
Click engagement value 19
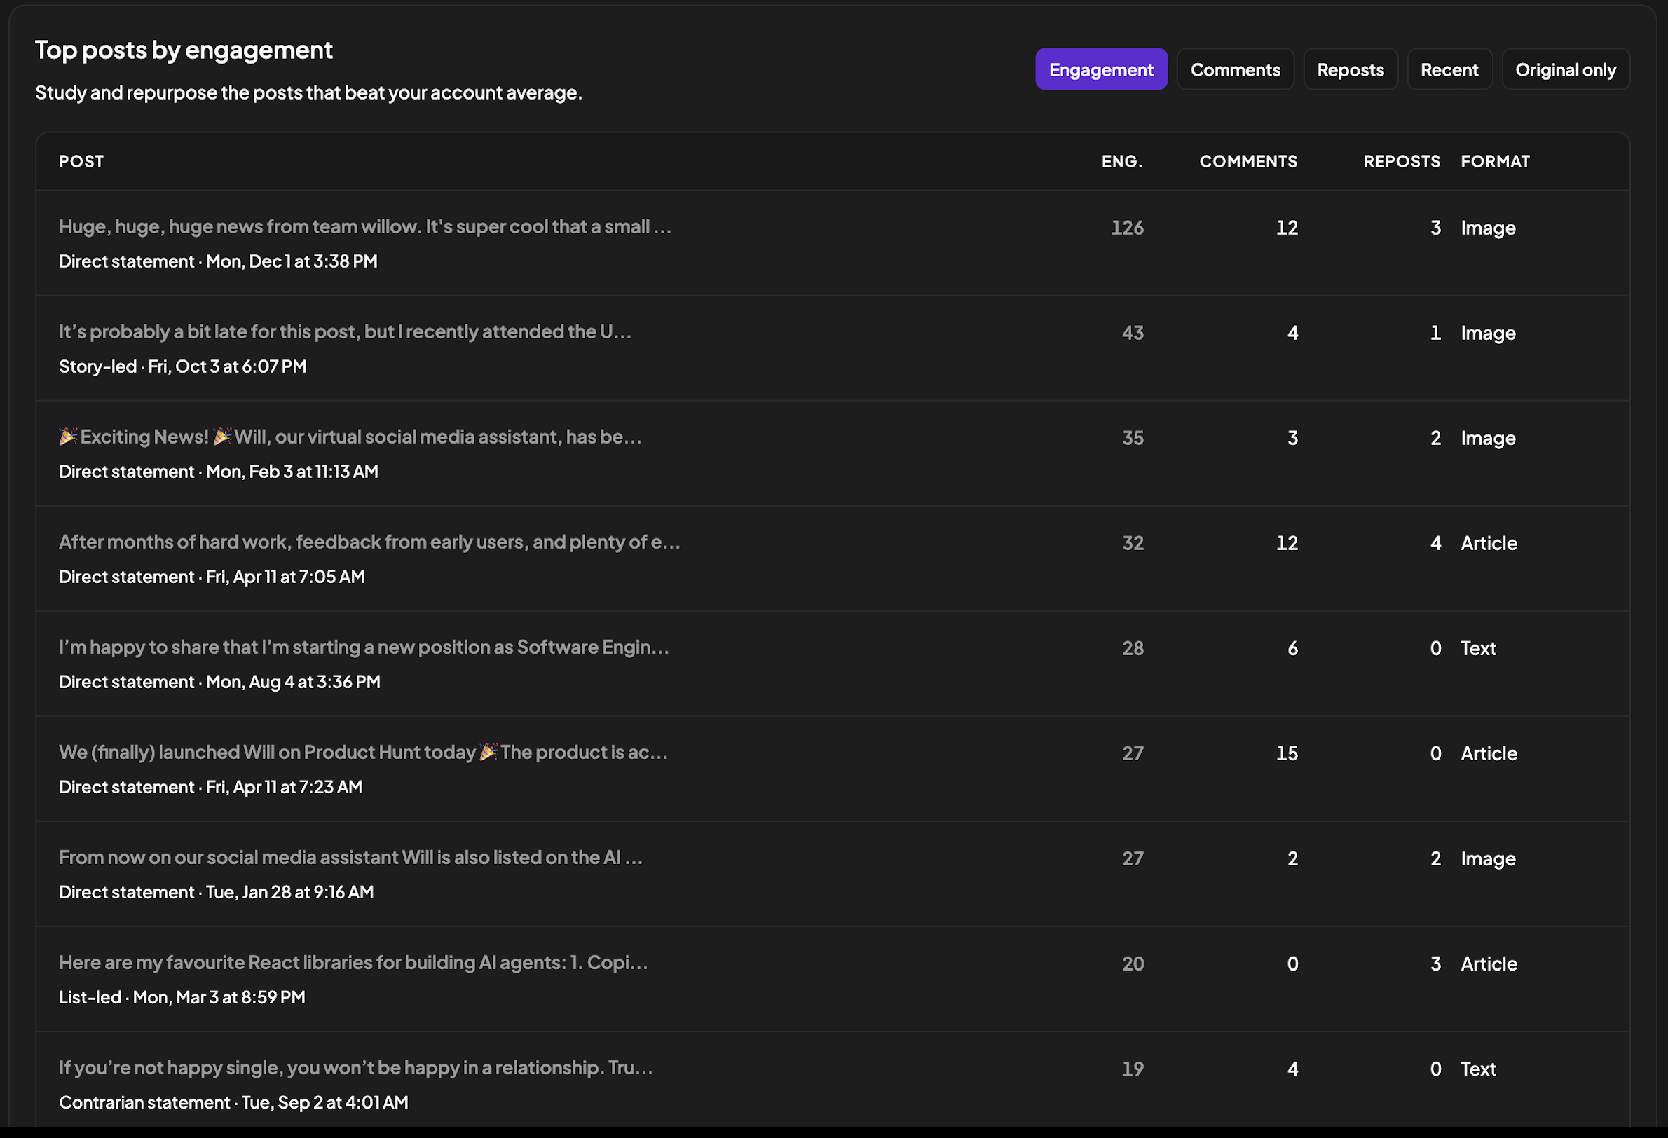pyautogui.click(x=1133, y=1069)
